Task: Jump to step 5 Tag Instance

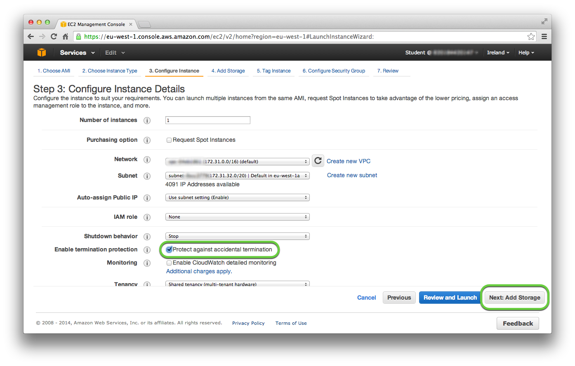Action: [274, 71]
